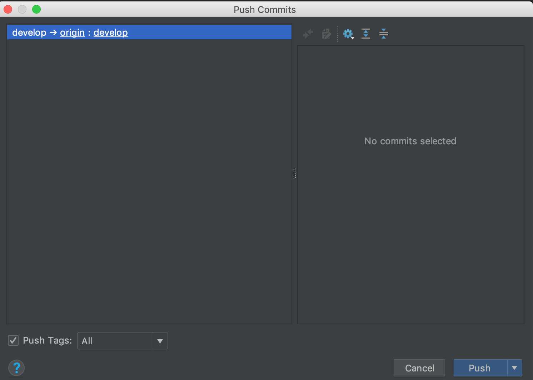Click the arrow on the Push Tags dropdown
533x380 pixels.
point(160,341)
